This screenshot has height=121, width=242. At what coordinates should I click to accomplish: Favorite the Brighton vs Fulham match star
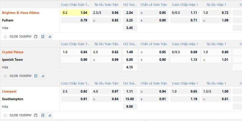coord(5,37)
